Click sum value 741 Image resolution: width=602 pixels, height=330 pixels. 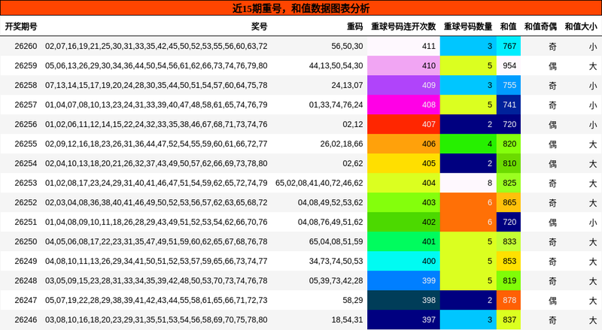point(509,104)
